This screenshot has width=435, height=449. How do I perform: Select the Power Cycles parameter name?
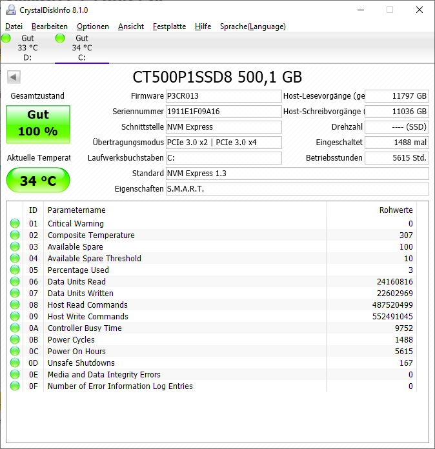(71, 339)
